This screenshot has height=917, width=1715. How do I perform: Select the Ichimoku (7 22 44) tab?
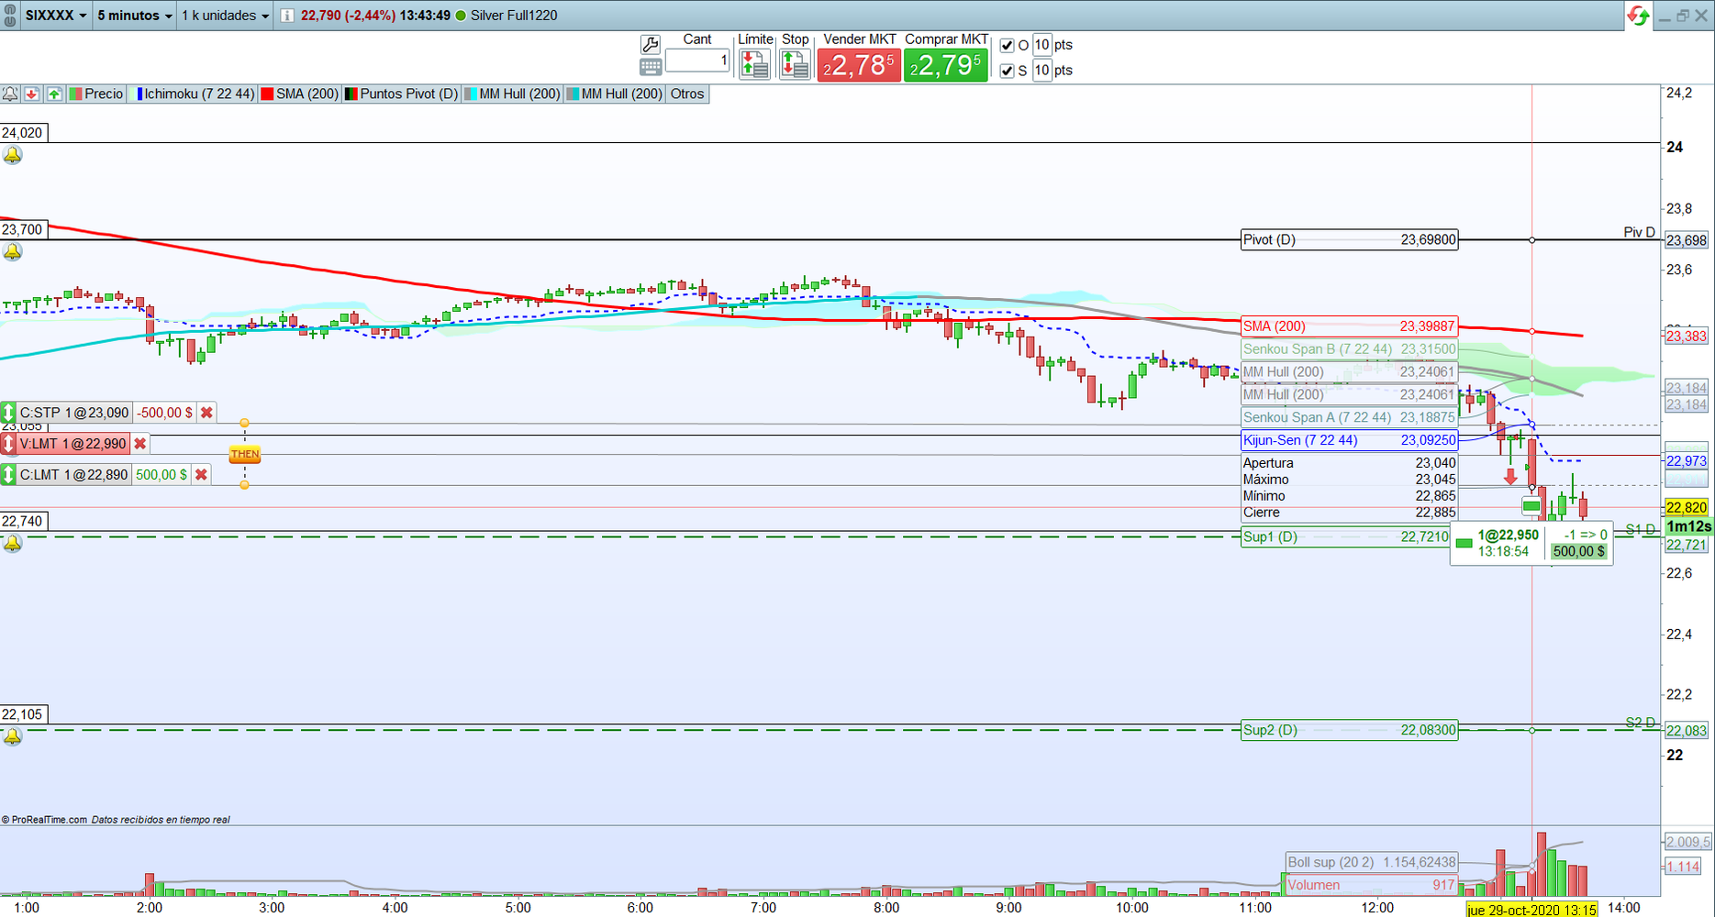pos(195,94)
